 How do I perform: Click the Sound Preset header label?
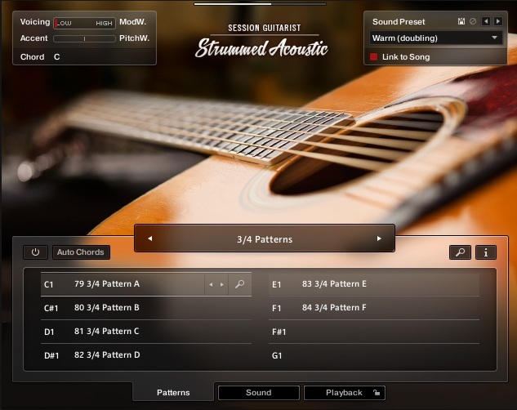pos(399,22)
